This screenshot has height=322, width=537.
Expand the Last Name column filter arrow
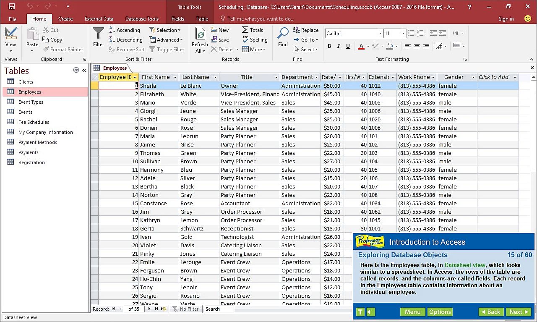pos(215,77)
